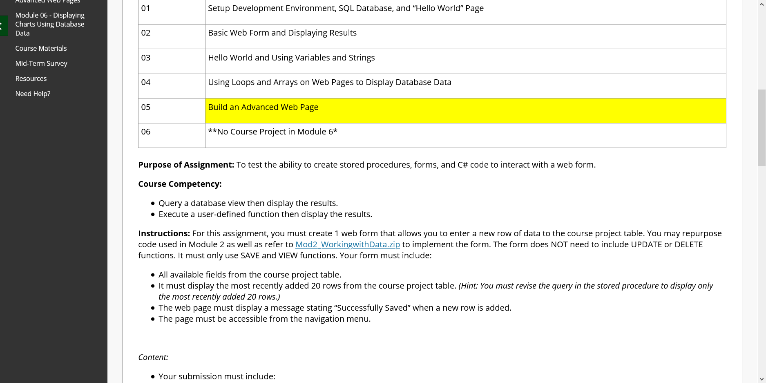Click the Course Competency heading
Screen dimensions: 766x383
pyautogui.click(x=180, y=184)
